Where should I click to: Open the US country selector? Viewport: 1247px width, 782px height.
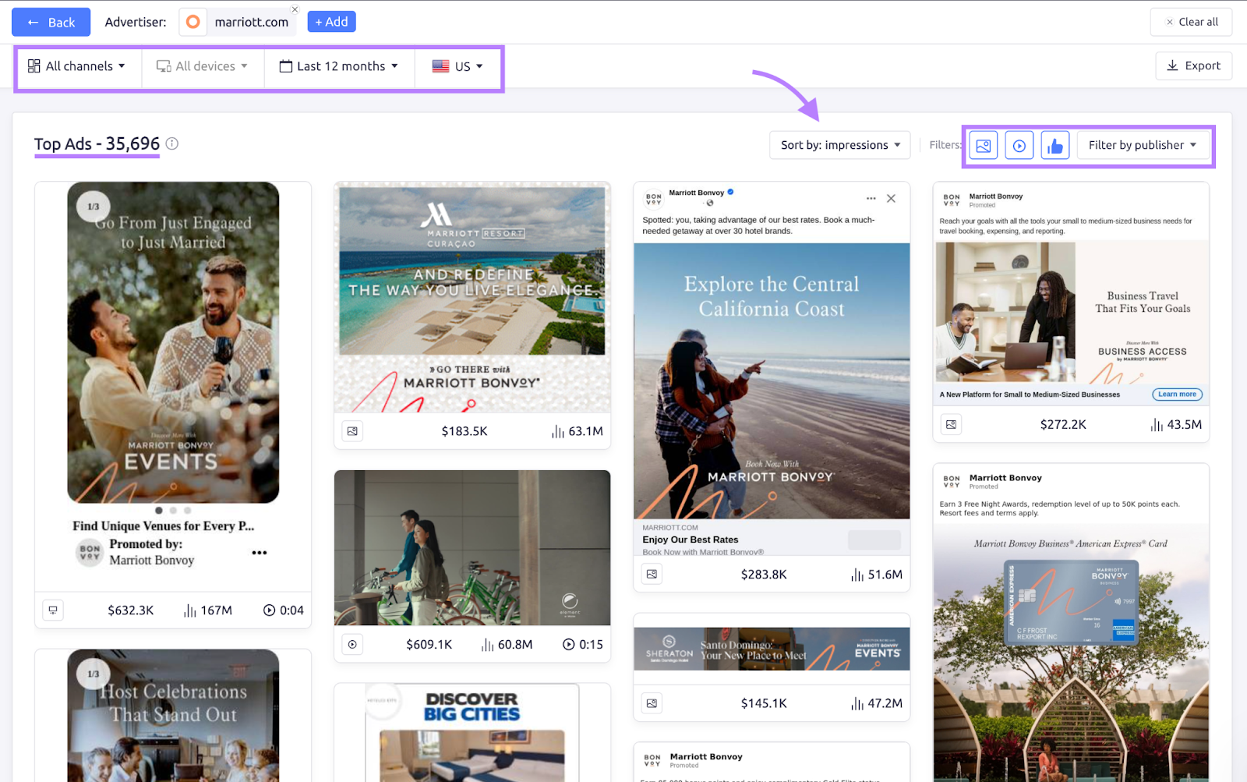point(457,66)
